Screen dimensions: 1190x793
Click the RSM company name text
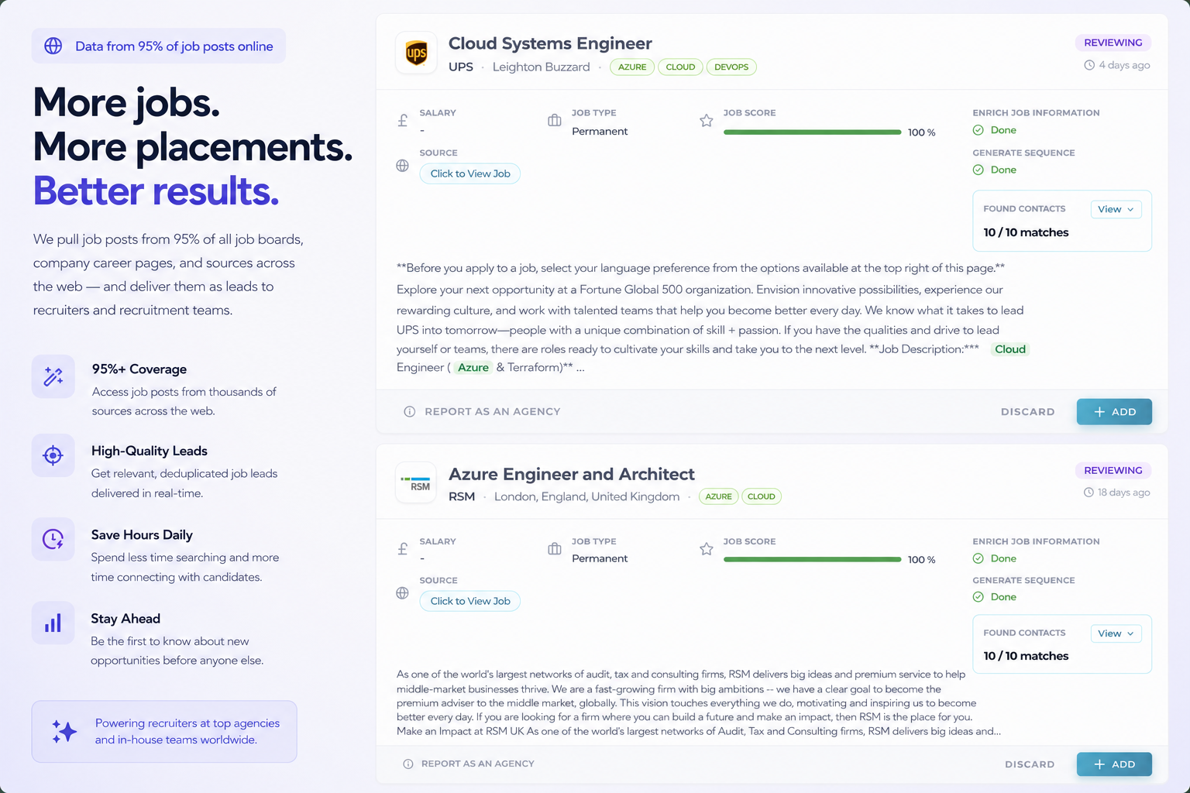[x=462, y=496]
